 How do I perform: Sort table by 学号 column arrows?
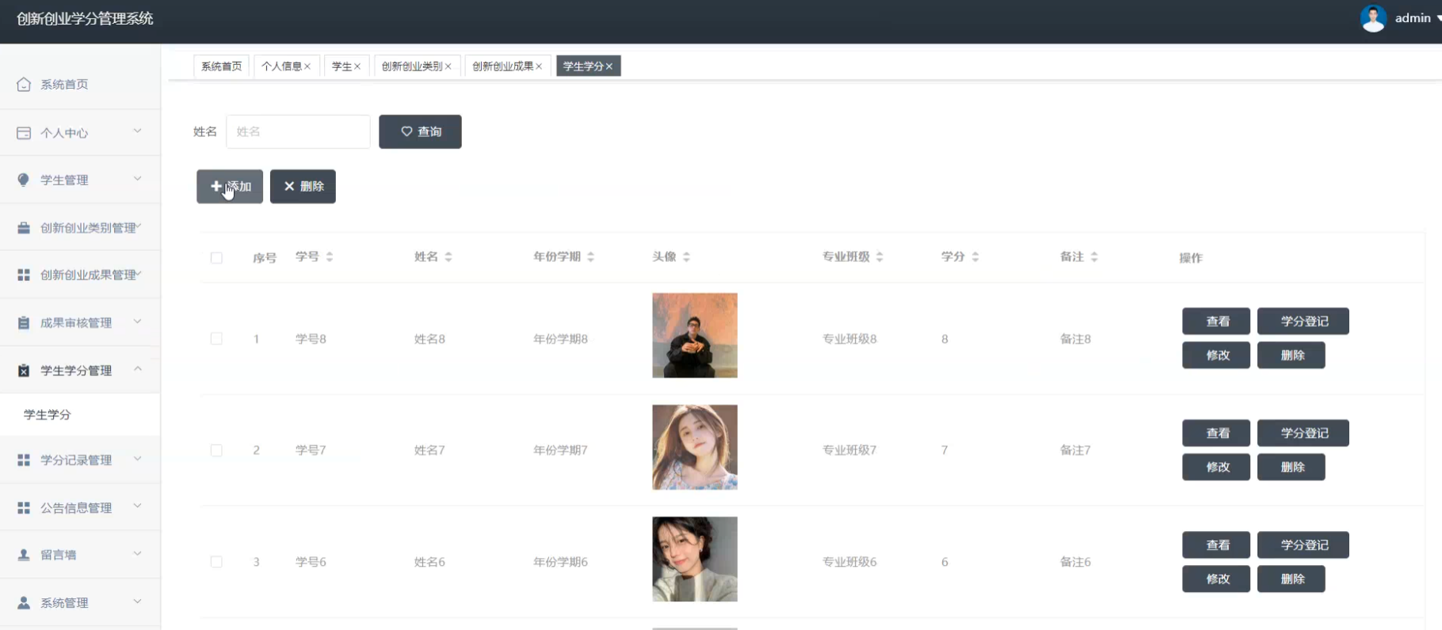[330, 256]
